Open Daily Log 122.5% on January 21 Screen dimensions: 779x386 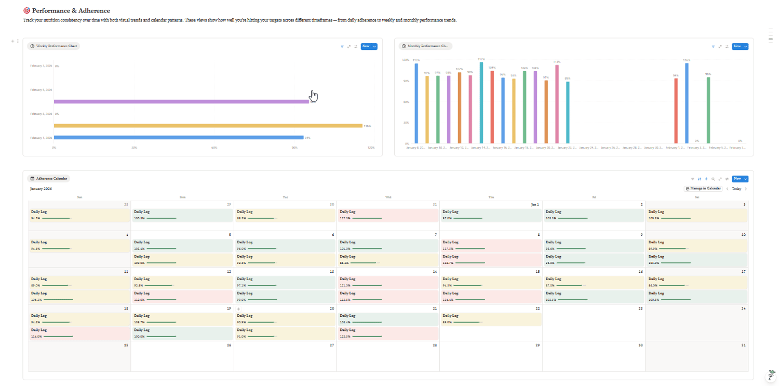coord(387,334)
